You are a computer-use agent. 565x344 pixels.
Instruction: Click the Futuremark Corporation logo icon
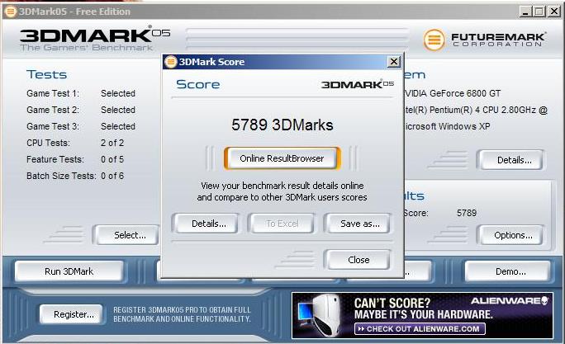point(434,40)
